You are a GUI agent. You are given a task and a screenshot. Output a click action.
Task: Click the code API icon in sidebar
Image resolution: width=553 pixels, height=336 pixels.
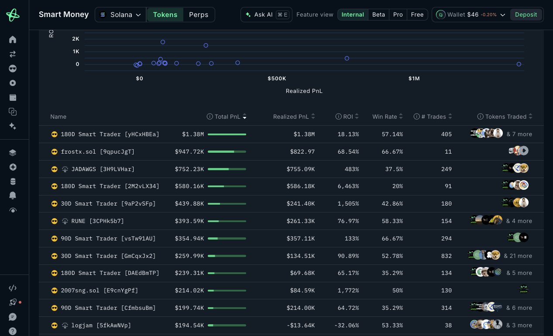coord(13,288)
